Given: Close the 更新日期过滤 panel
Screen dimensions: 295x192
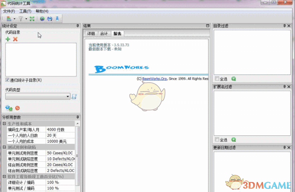Looking at the screenshot, I should click(x=289, y=148).
